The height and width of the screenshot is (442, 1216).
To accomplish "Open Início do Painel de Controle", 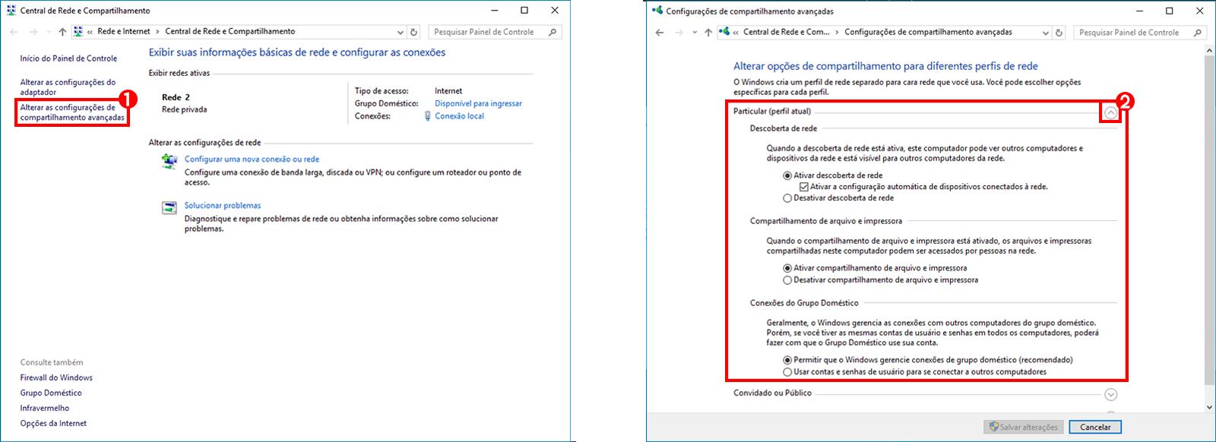I will coord(68,58).
